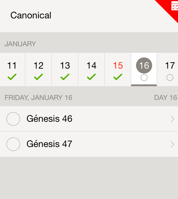
Task: Expand Génesis 47 with its chevron arrow
Action: (172, 144)
